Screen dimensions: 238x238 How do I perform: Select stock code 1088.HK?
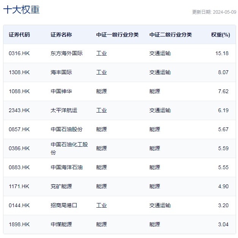coord(19,91)
